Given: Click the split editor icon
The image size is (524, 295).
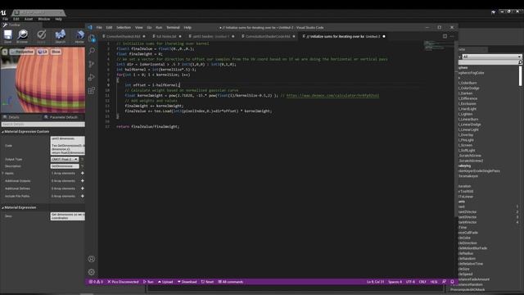Looking at the screenshot, I should click(445, 36).
